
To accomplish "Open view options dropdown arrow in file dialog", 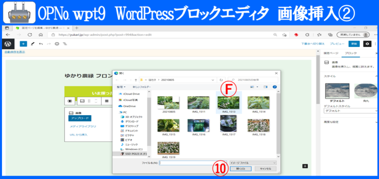I will tap(257, 87).
